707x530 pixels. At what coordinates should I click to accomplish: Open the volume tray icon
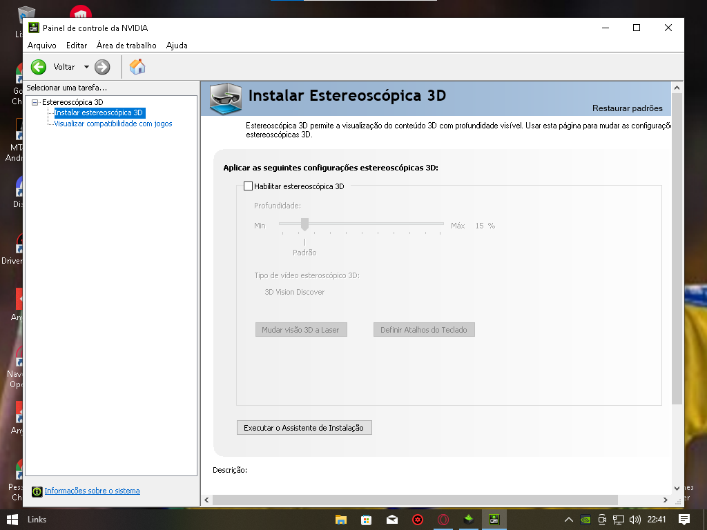click(635, 520)
